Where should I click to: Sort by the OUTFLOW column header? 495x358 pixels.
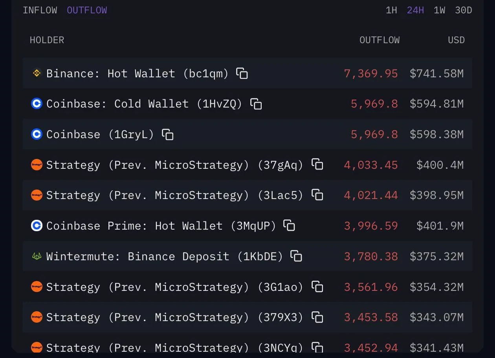click(379, 40)
